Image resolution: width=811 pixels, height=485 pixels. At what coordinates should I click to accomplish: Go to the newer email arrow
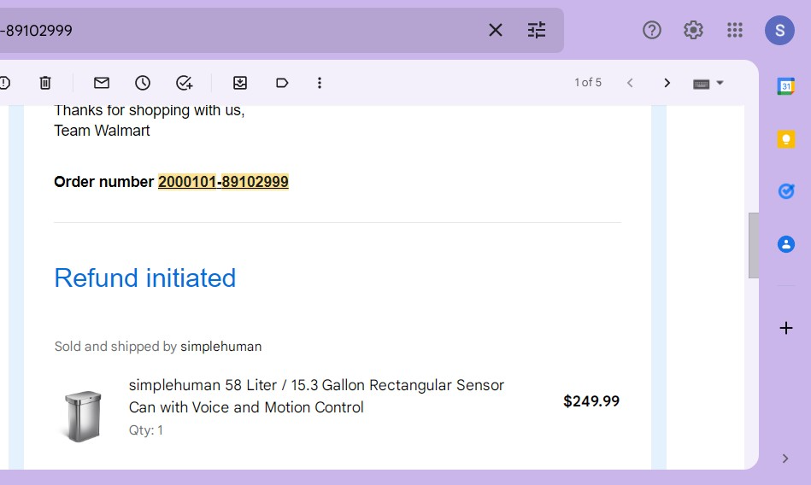pyautogui.click(x=630, y=83)
